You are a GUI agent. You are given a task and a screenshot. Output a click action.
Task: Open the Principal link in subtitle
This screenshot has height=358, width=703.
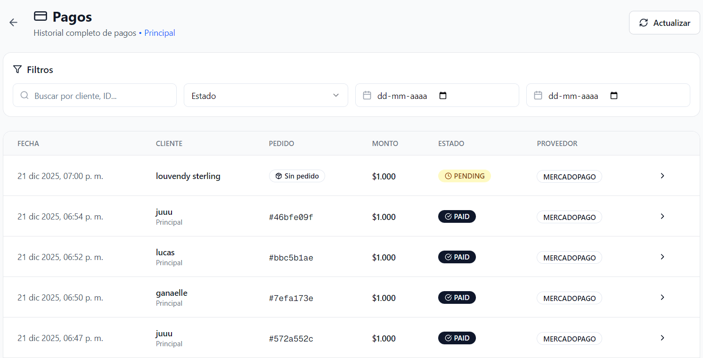coord(160,33)
